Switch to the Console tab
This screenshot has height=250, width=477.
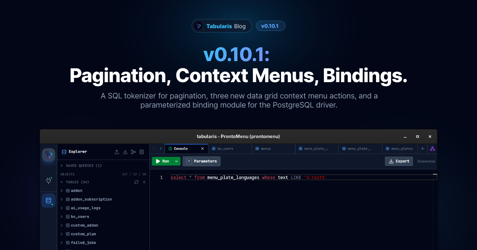pos(186,149)
